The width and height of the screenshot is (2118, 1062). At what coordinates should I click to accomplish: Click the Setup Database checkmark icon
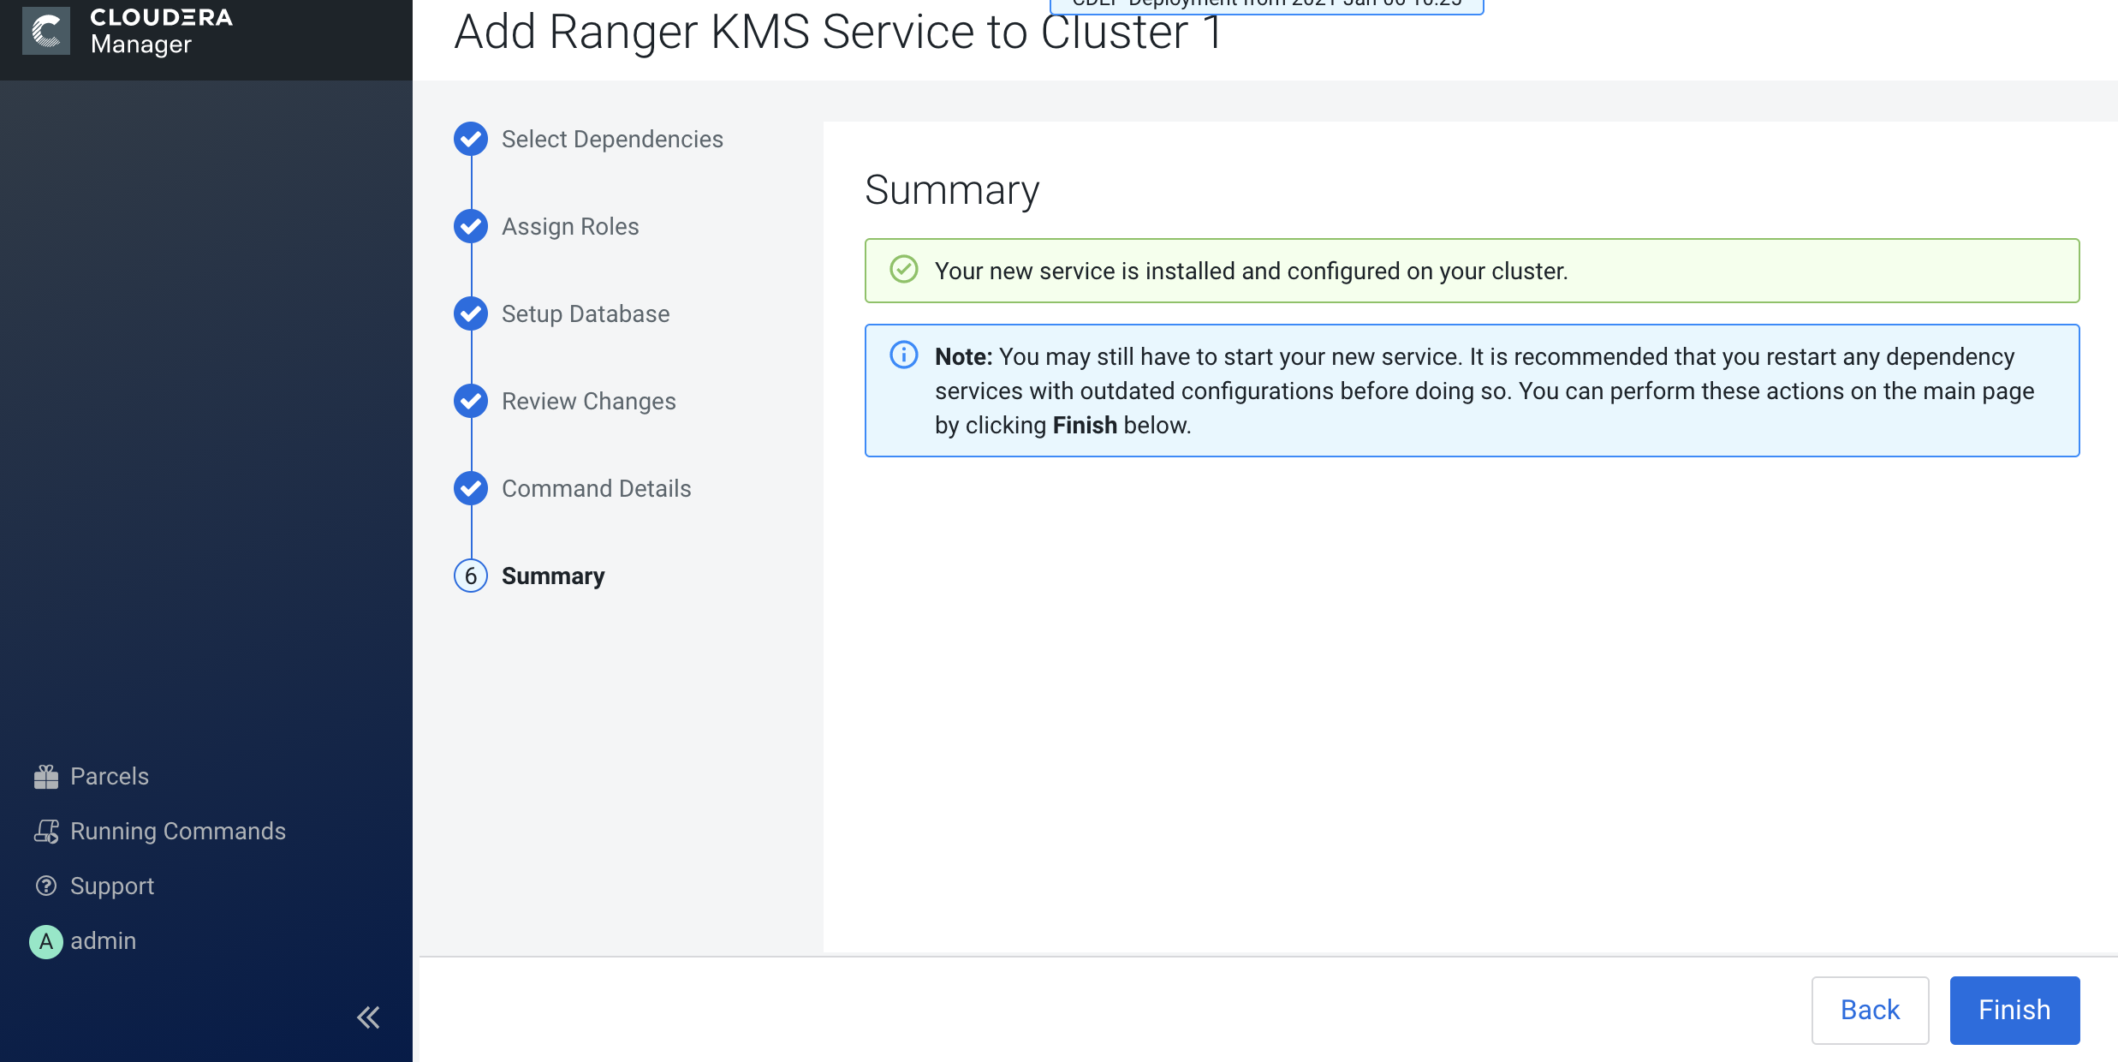point(471,313)
